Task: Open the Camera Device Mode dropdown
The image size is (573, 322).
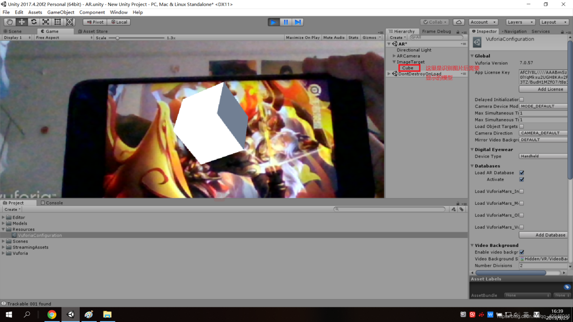Action: (543, 106)
